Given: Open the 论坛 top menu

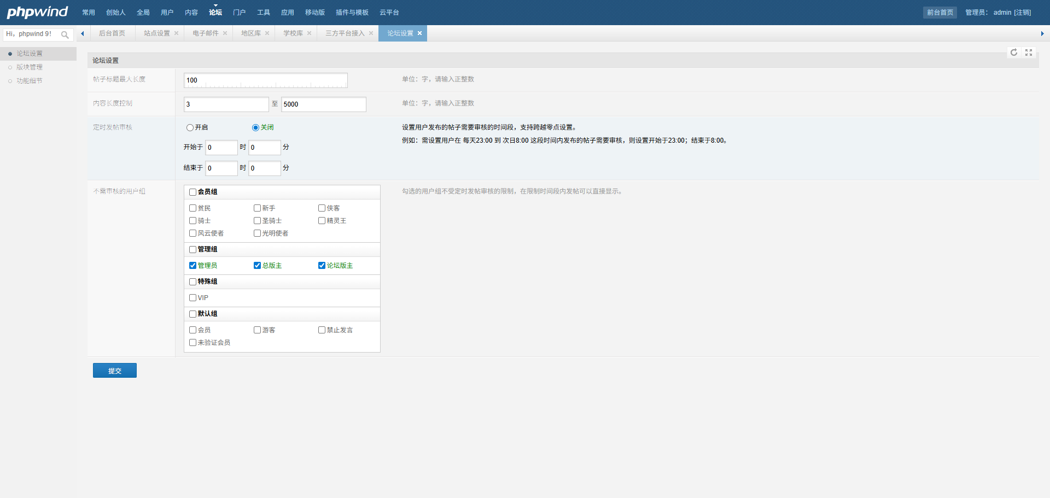Looking at the screenshot, I should point(215,13).
